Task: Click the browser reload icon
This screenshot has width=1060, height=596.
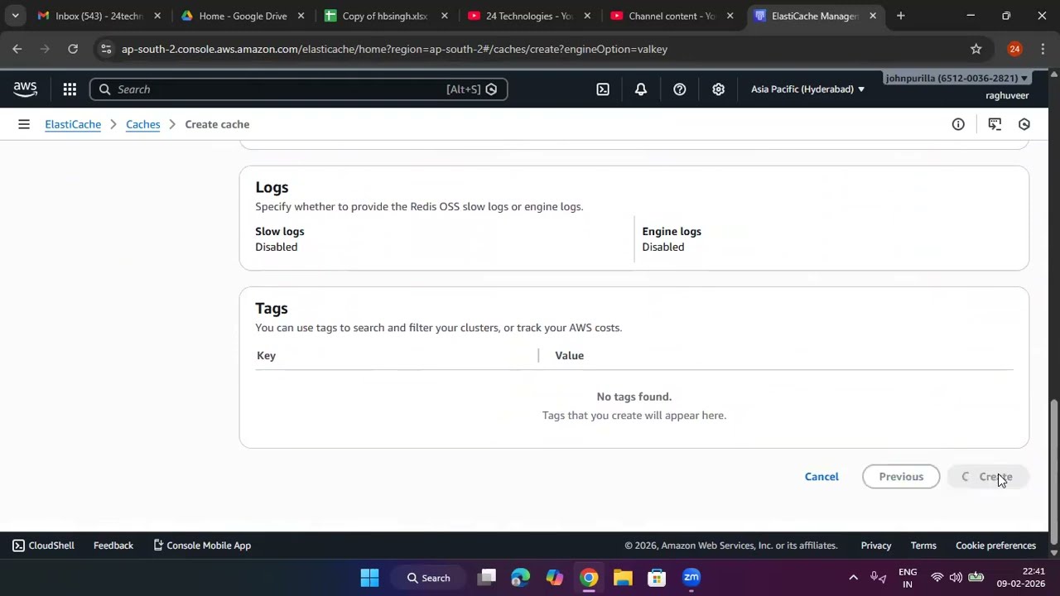Action: pyautogui.click(x=73, y=49)
